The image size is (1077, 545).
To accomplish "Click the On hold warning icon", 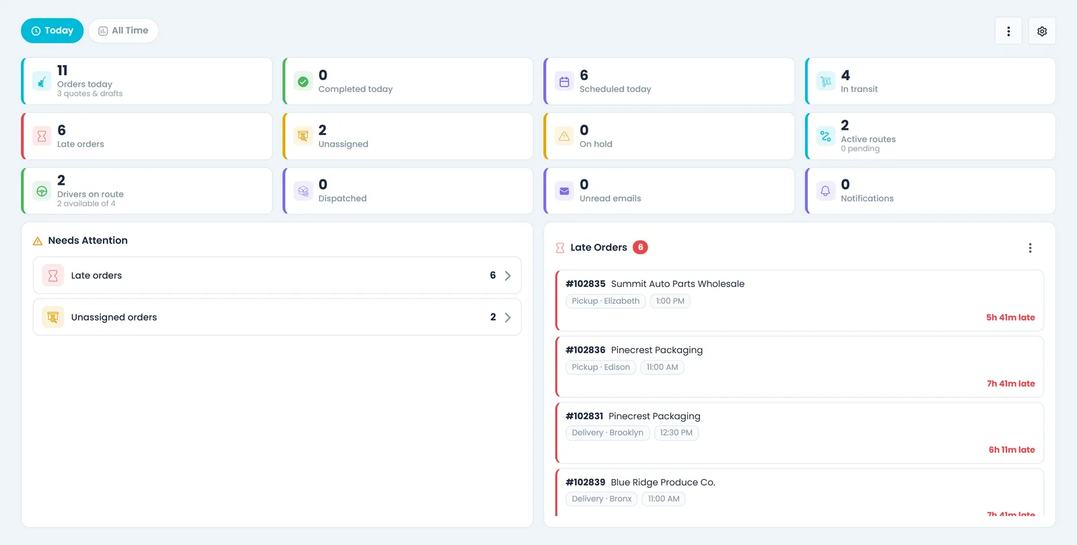I will [x=564, y=136].
